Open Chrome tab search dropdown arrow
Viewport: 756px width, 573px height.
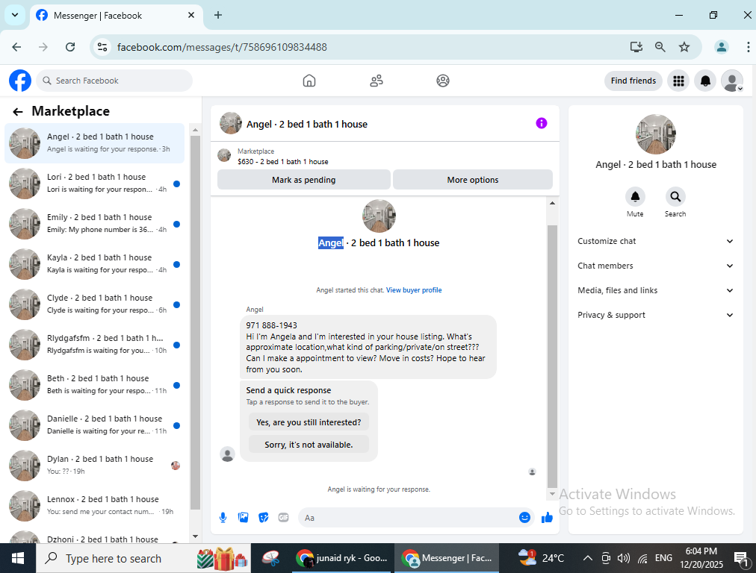(15, 15)
